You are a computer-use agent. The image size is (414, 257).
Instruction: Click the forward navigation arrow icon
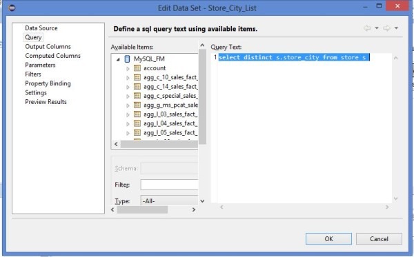(x=386, y=28)
